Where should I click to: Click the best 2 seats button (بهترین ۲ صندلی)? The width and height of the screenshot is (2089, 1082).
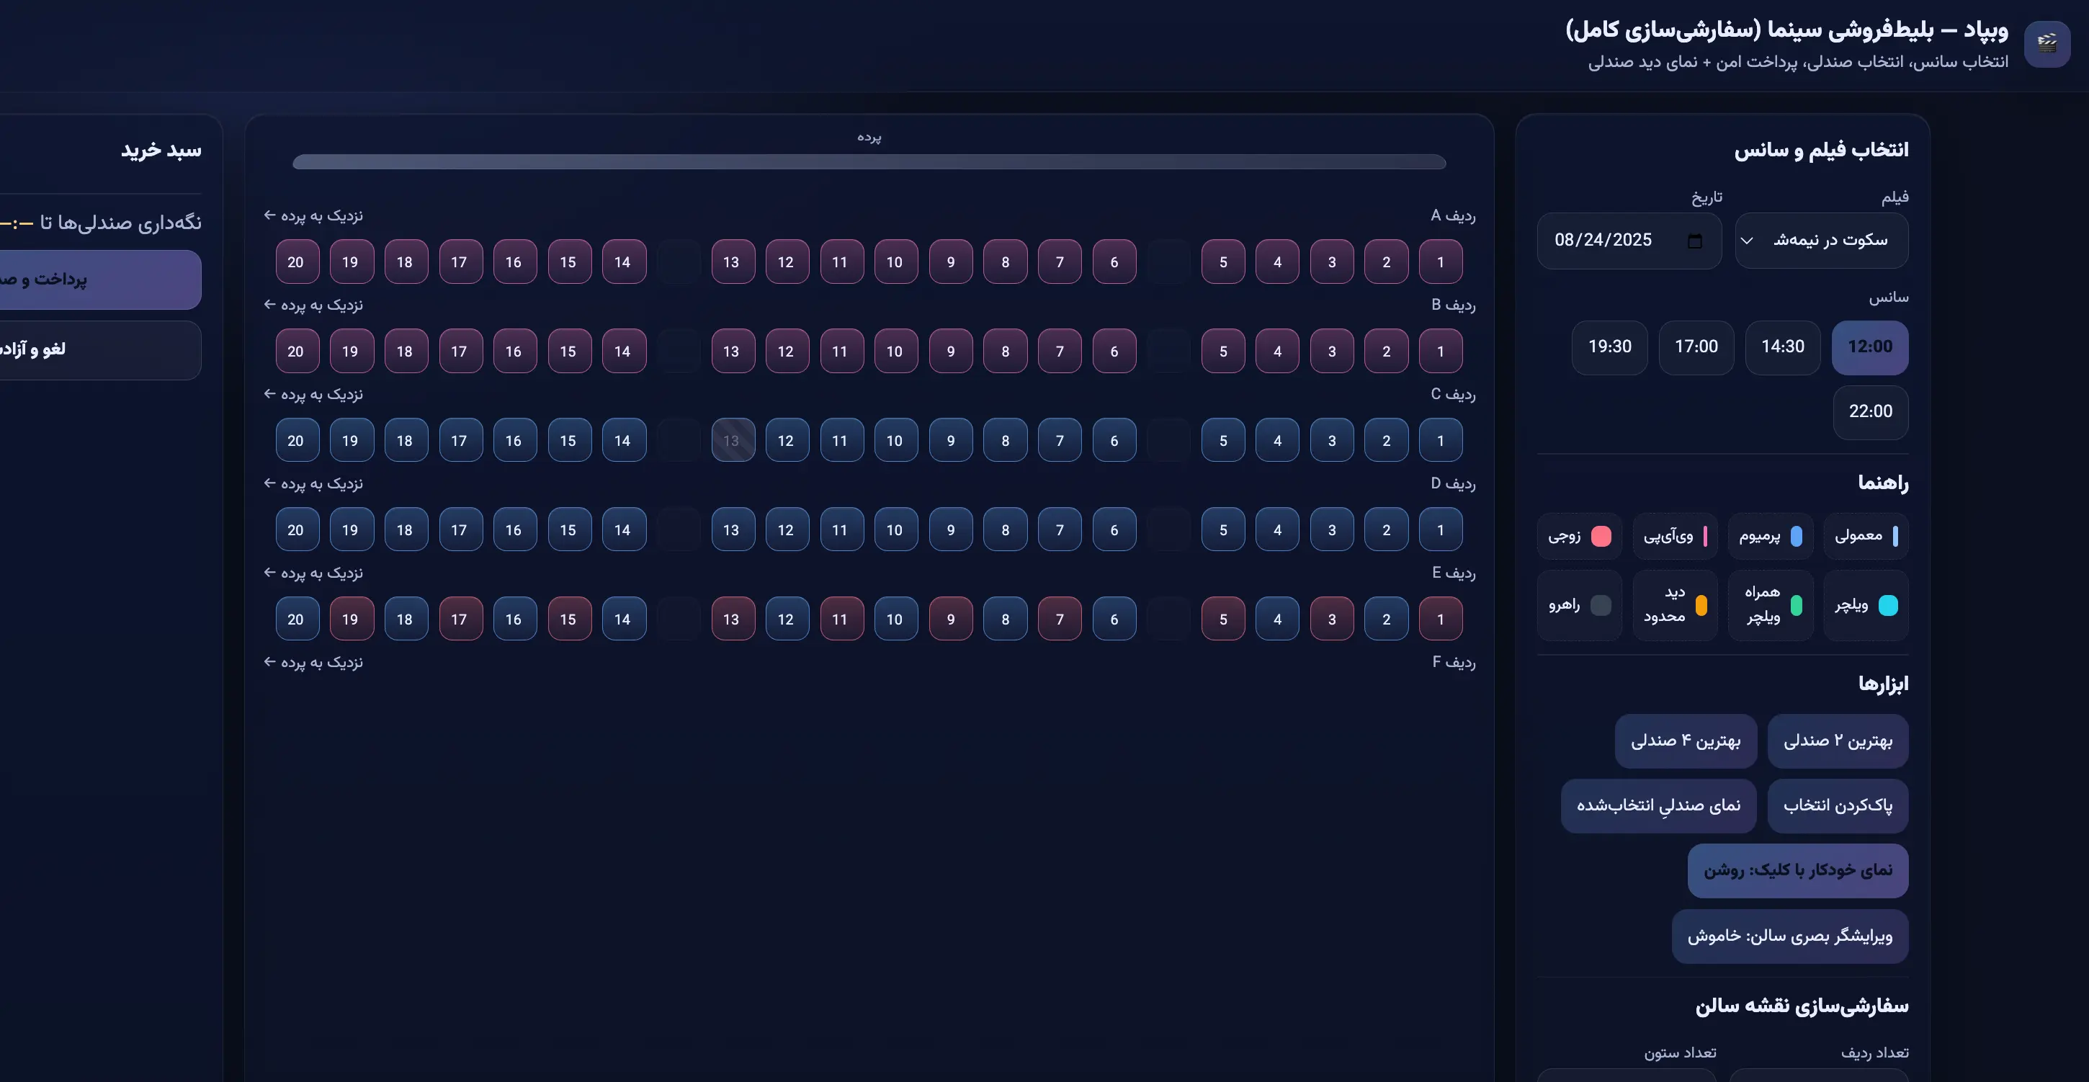tap(1837, 741)
